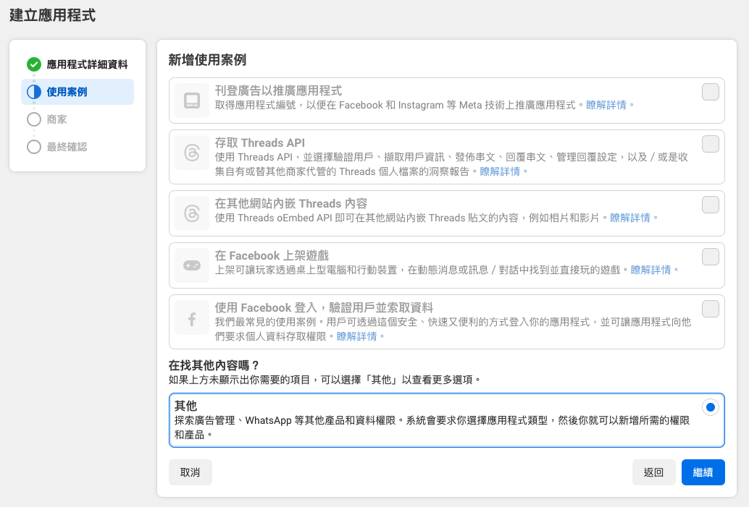Open 瞭解詳情 link for 存取 Threads API
Screen dimensions: 749x507
click(498, 171)
